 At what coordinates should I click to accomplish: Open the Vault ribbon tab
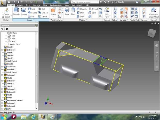click(x=67, y=5)
